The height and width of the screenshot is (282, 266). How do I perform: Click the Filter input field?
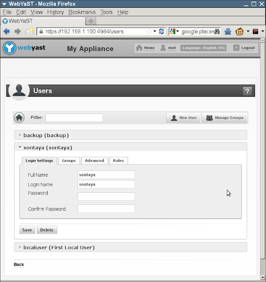(x=74, y=117)
